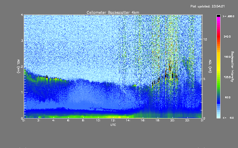The height and width of the screenshot is (148, 238).
Task: Click the '>= 300.0' colorbar value
Action: (228, 16)
